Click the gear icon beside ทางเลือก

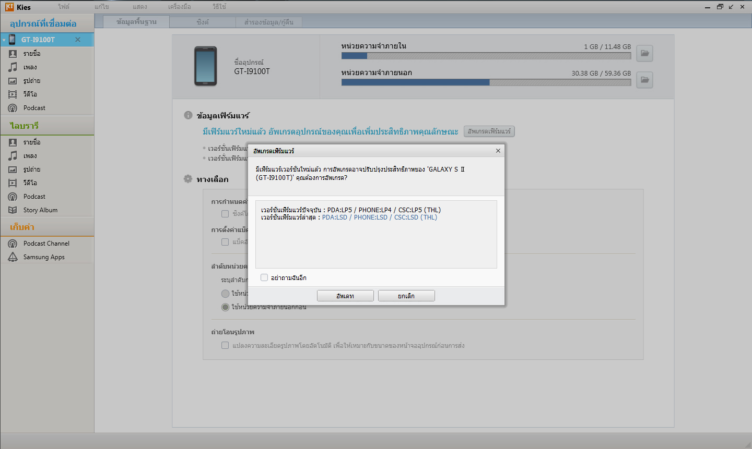[x=188, y=179]
